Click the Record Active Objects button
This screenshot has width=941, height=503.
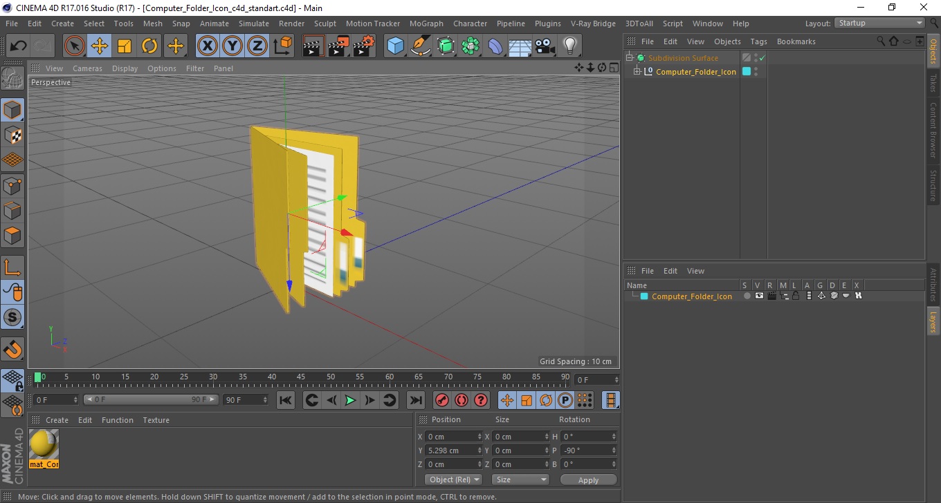coord(441,400)
